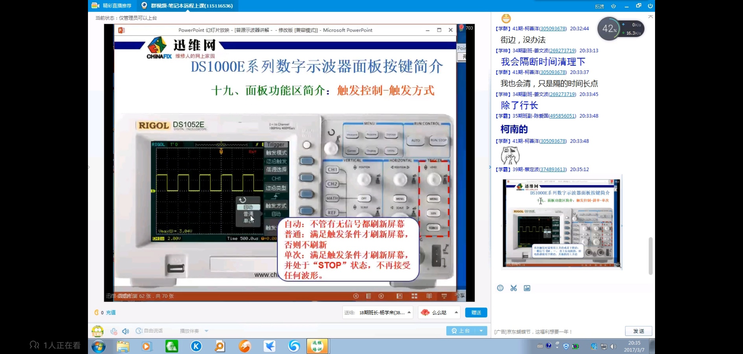Expand the 播放伴奏 dropdown arrow
743x354 pixels.
[206, 331]
